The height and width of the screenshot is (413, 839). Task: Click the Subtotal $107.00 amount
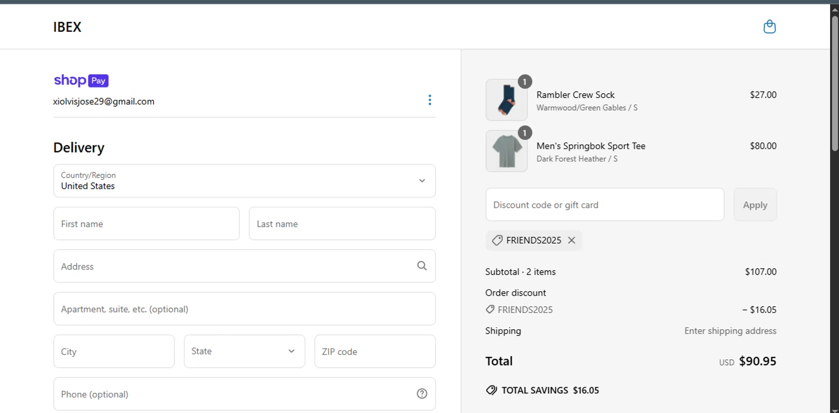(761, 272)
